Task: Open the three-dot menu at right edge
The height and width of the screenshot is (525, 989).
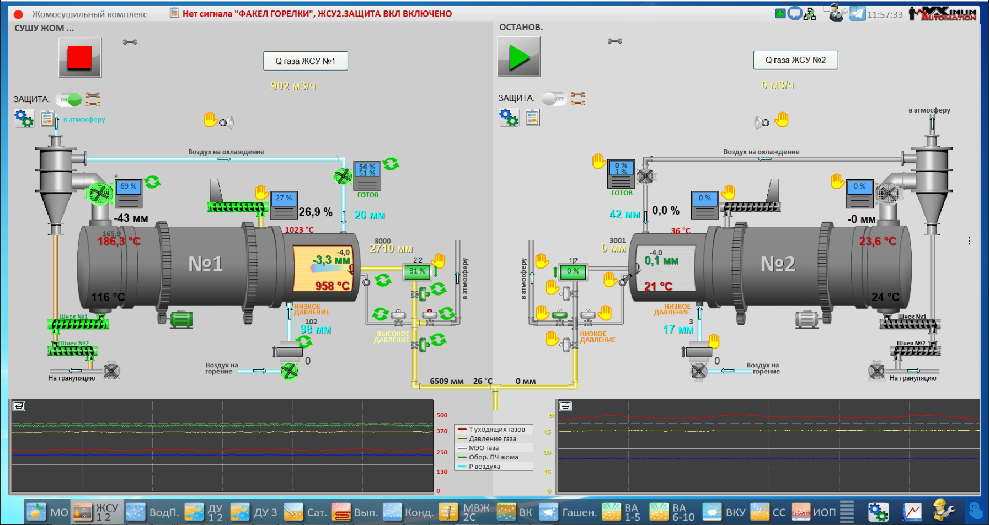Action: 969,241
